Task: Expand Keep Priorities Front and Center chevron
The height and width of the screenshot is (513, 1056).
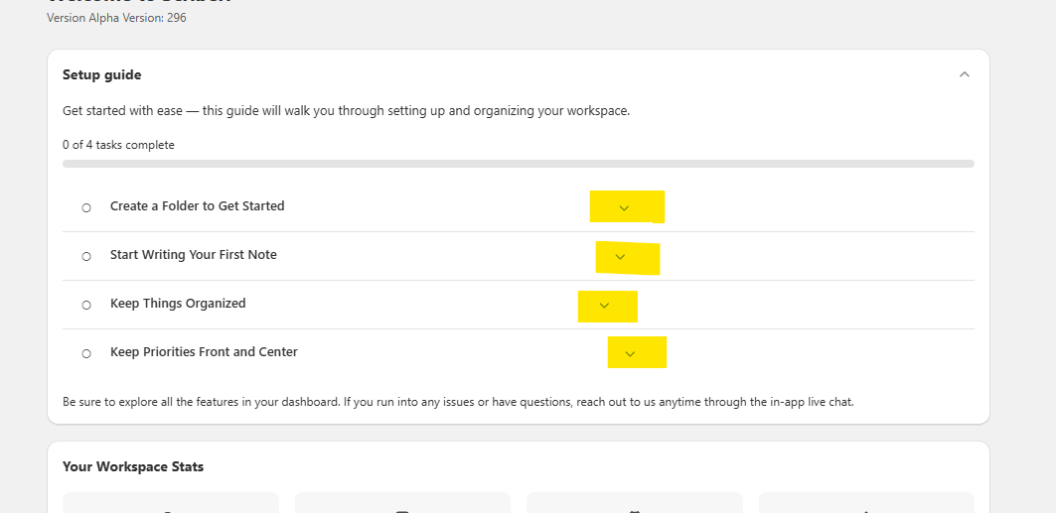Action: coord(630,353)
